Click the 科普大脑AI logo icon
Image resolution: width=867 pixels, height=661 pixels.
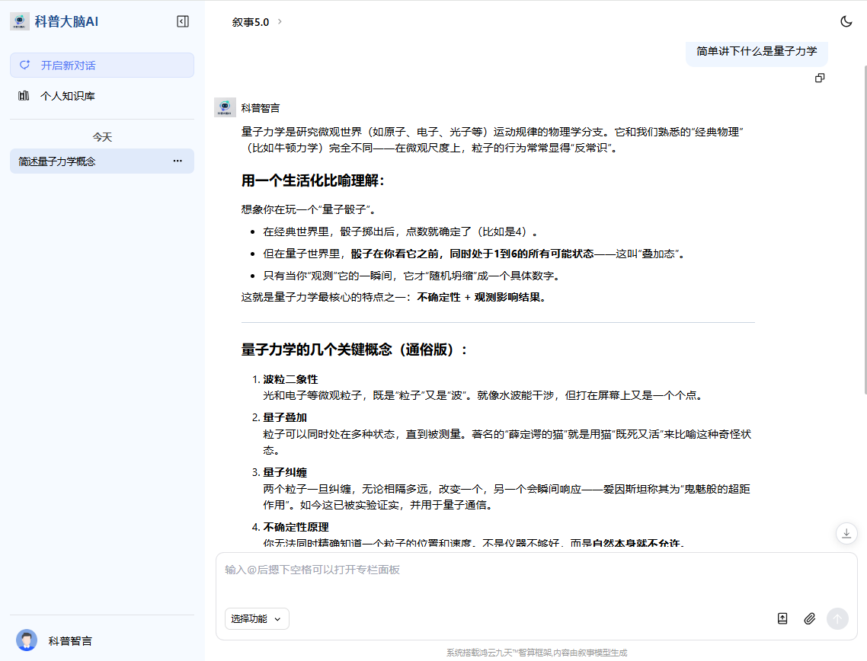pyautogui.click(x=20, y=21)
